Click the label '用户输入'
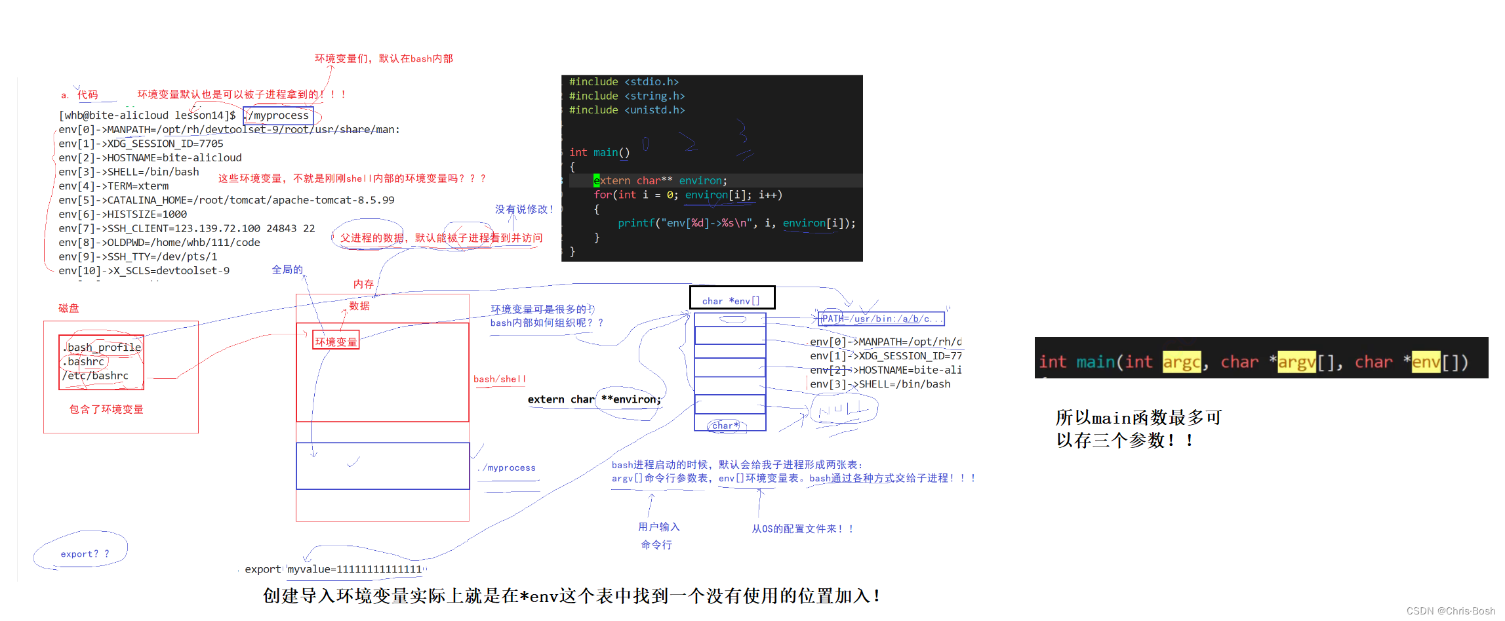 (659, 527)
